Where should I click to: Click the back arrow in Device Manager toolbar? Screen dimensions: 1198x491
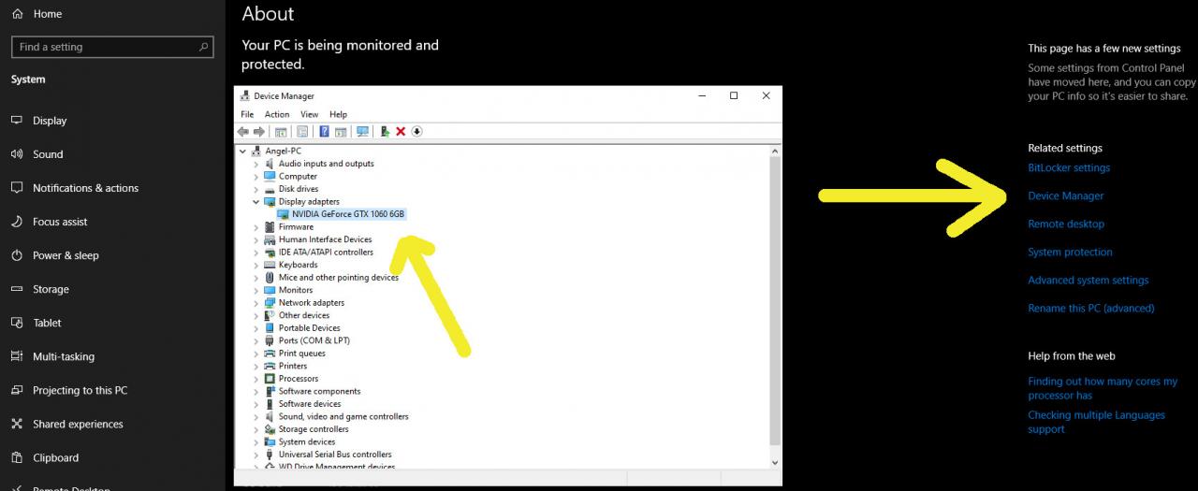coord(243,131)
